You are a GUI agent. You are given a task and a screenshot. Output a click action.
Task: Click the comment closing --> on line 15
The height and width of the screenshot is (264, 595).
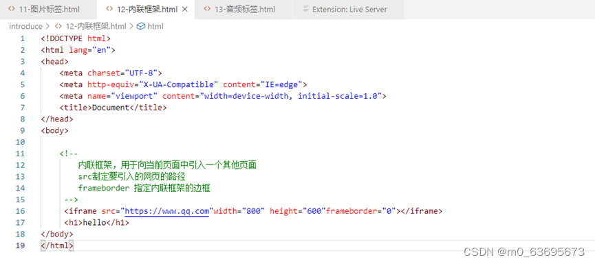71,200
